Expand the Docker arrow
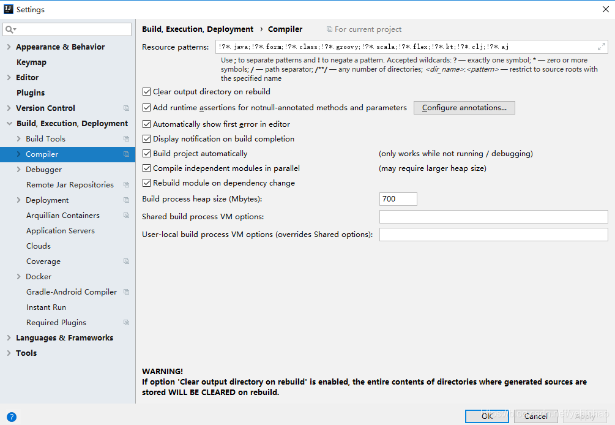The image size is (615, 425). (18, 276)
